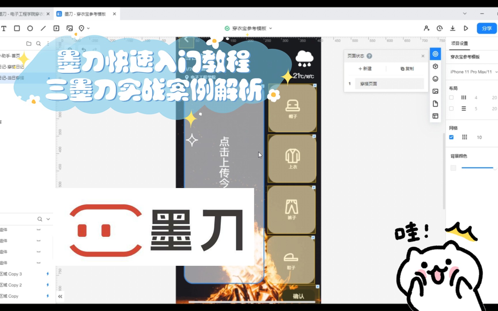Open the location pin tool dropdown chevron
The width and height of the screenshot is (498, 311).
(x=88, y=29)
